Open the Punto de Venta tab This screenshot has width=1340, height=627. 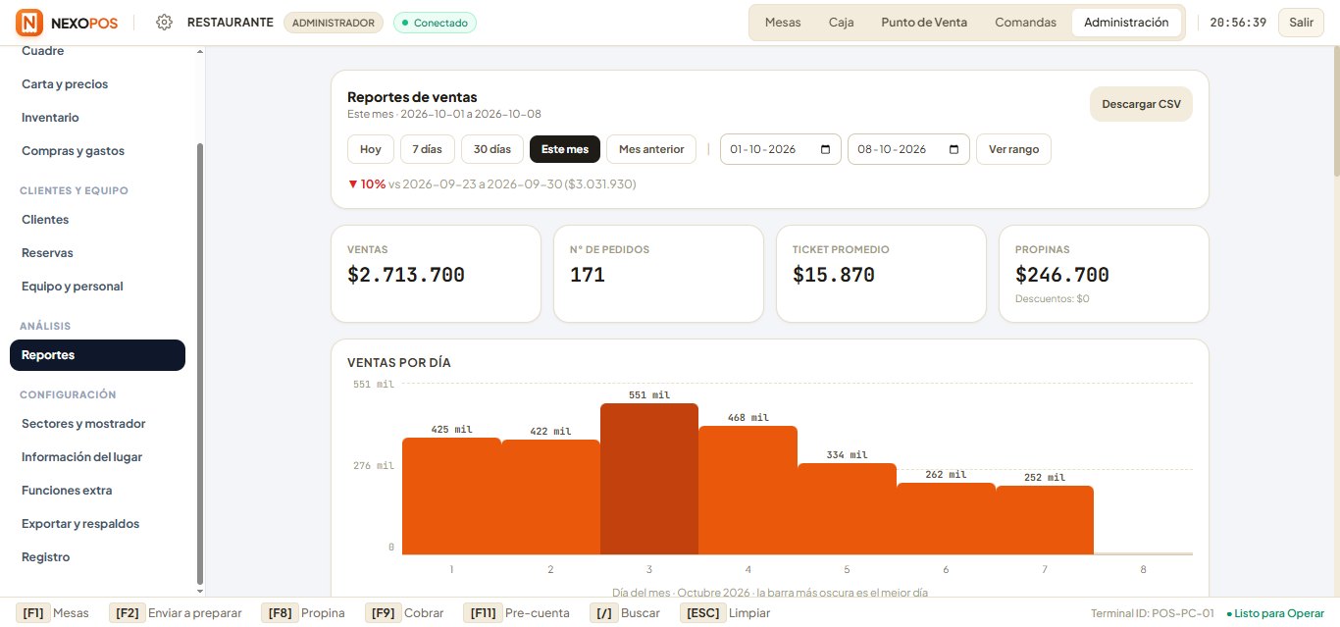pos(924,23)
